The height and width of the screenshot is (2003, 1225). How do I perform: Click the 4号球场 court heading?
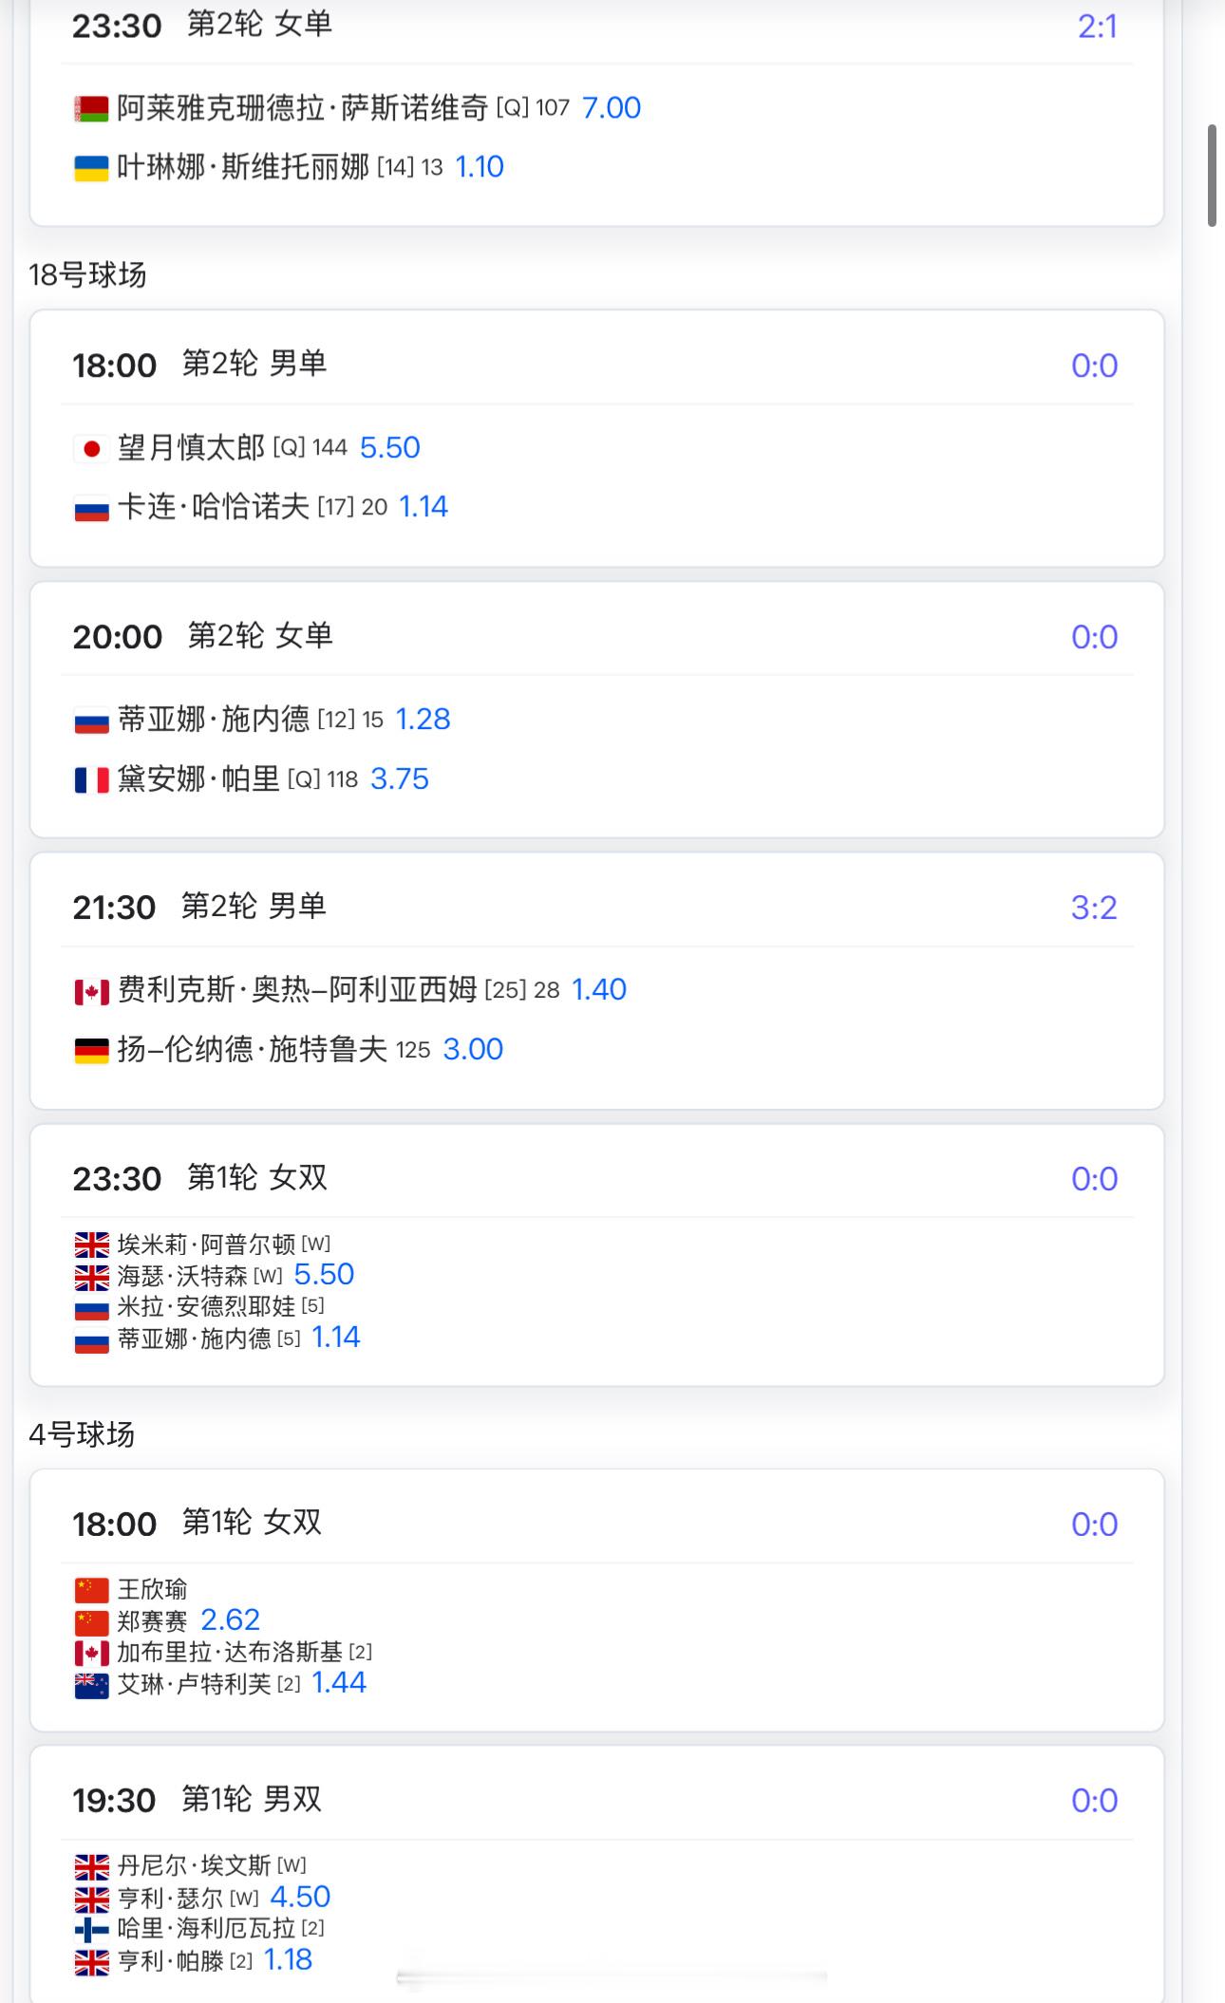[x=82, y=1434]
